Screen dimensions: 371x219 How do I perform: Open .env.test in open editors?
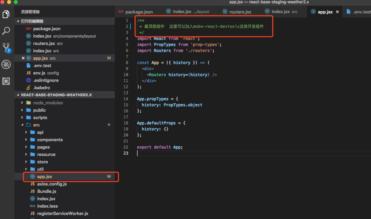click(65, 66)
